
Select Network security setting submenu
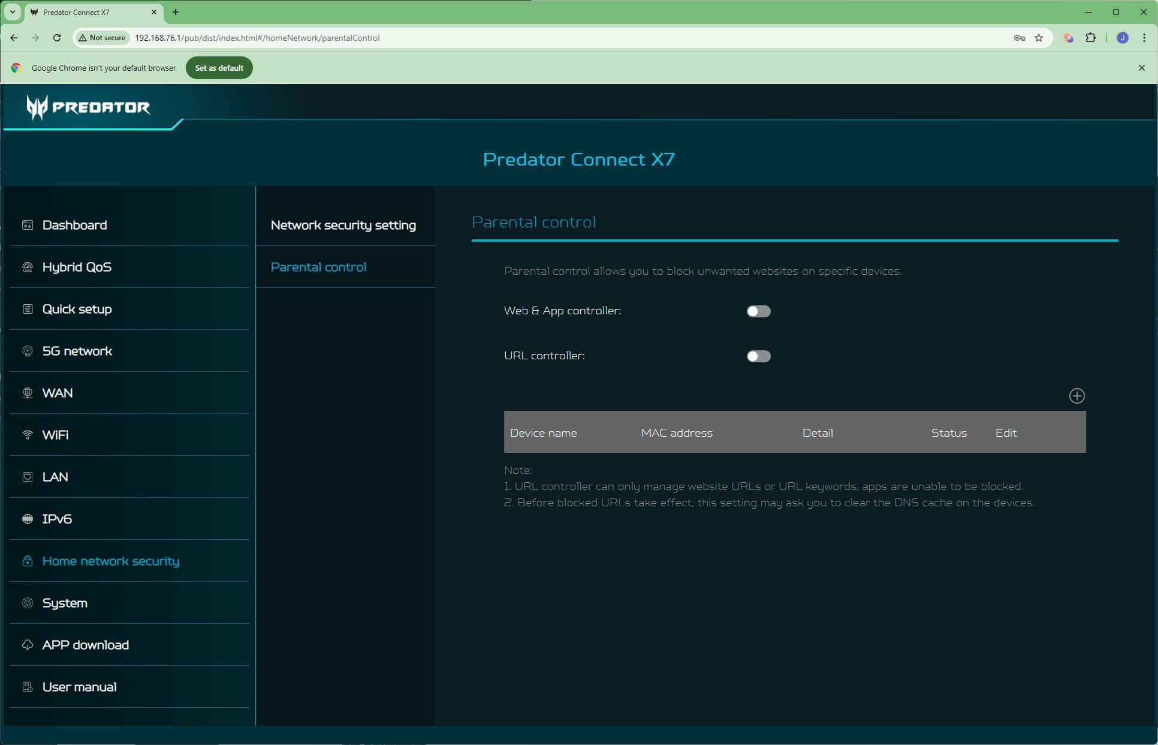(343, 225)
